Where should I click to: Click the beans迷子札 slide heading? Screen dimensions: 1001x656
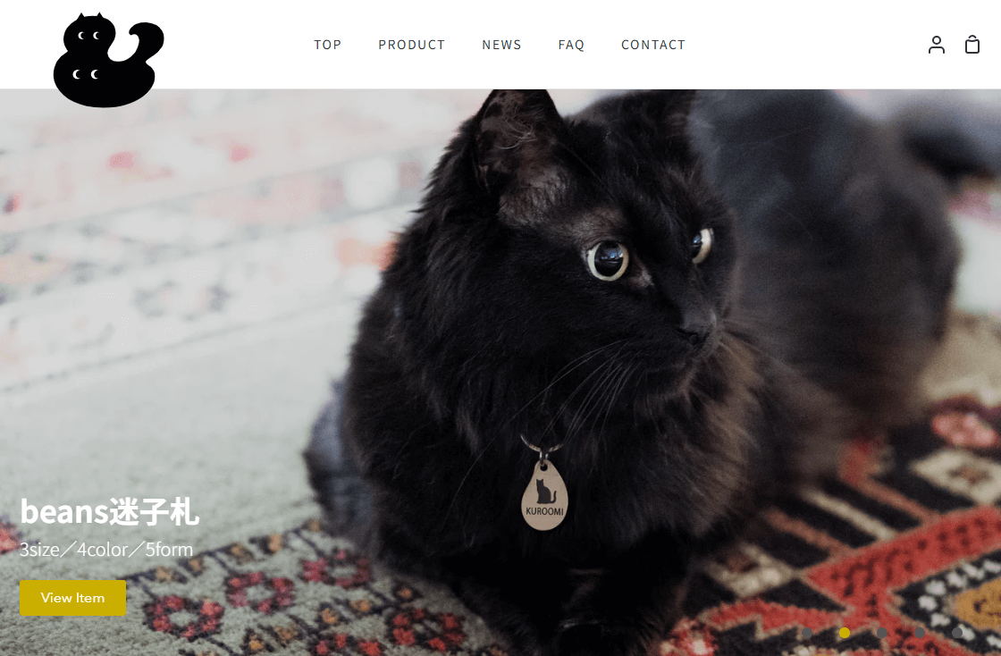109,512
